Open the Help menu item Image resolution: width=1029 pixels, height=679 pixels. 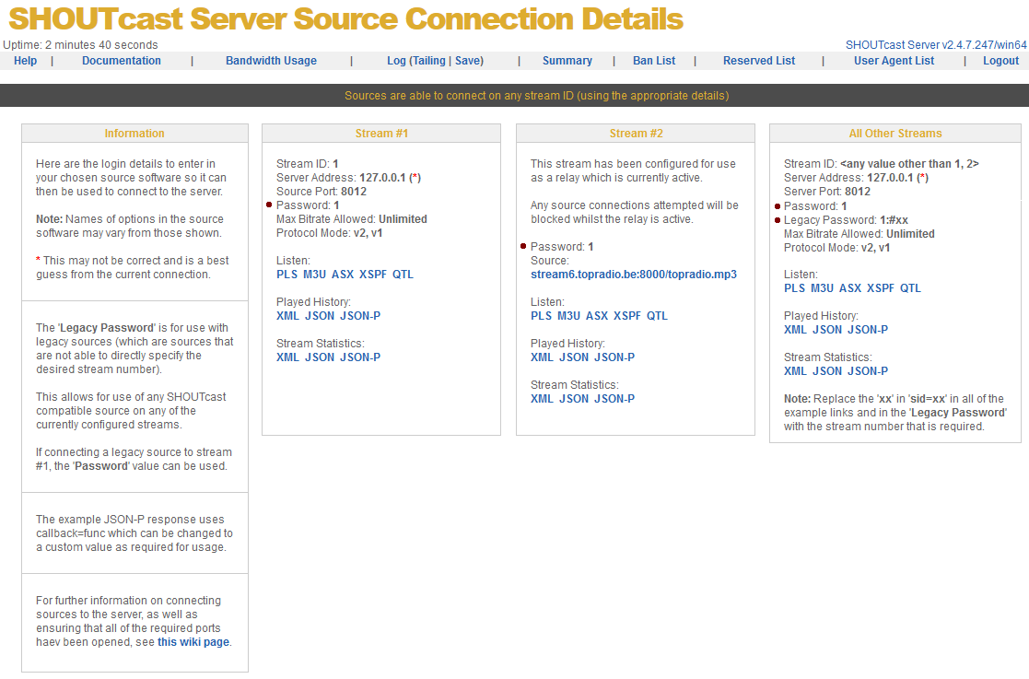click(26, 61)
